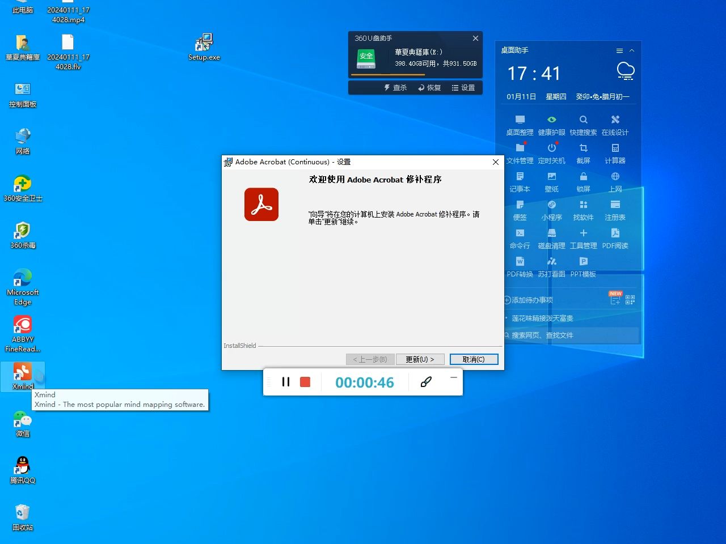Select the 20240111_174028.mp4 desktop file

tap(68, 12)
